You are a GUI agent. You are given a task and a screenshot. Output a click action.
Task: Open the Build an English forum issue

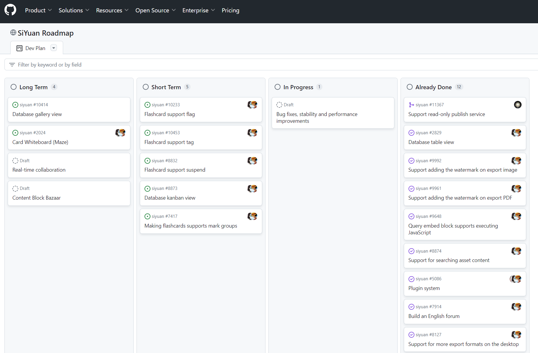(x=434, y=316)
